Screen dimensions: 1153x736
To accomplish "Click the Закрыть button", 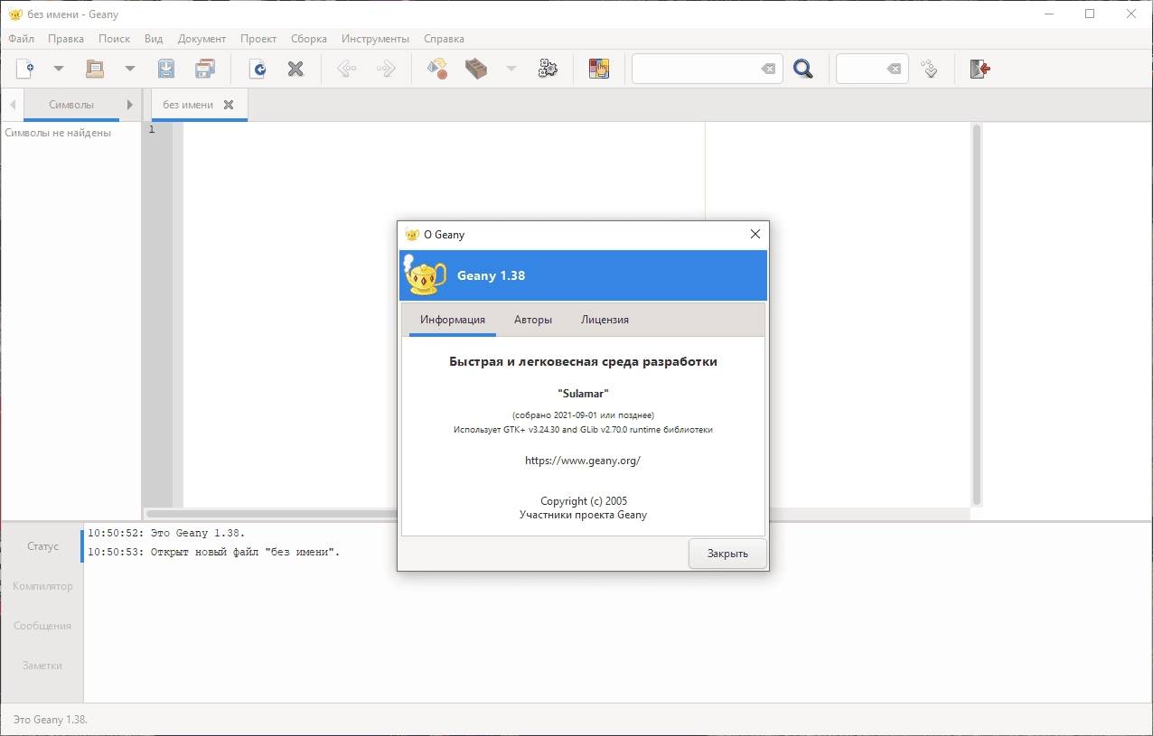I will pyautogui.click(x=727, y=554).
